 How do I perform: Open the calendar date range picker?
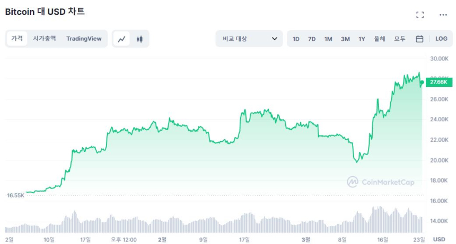pyautogui.click(x=419, y=39)
